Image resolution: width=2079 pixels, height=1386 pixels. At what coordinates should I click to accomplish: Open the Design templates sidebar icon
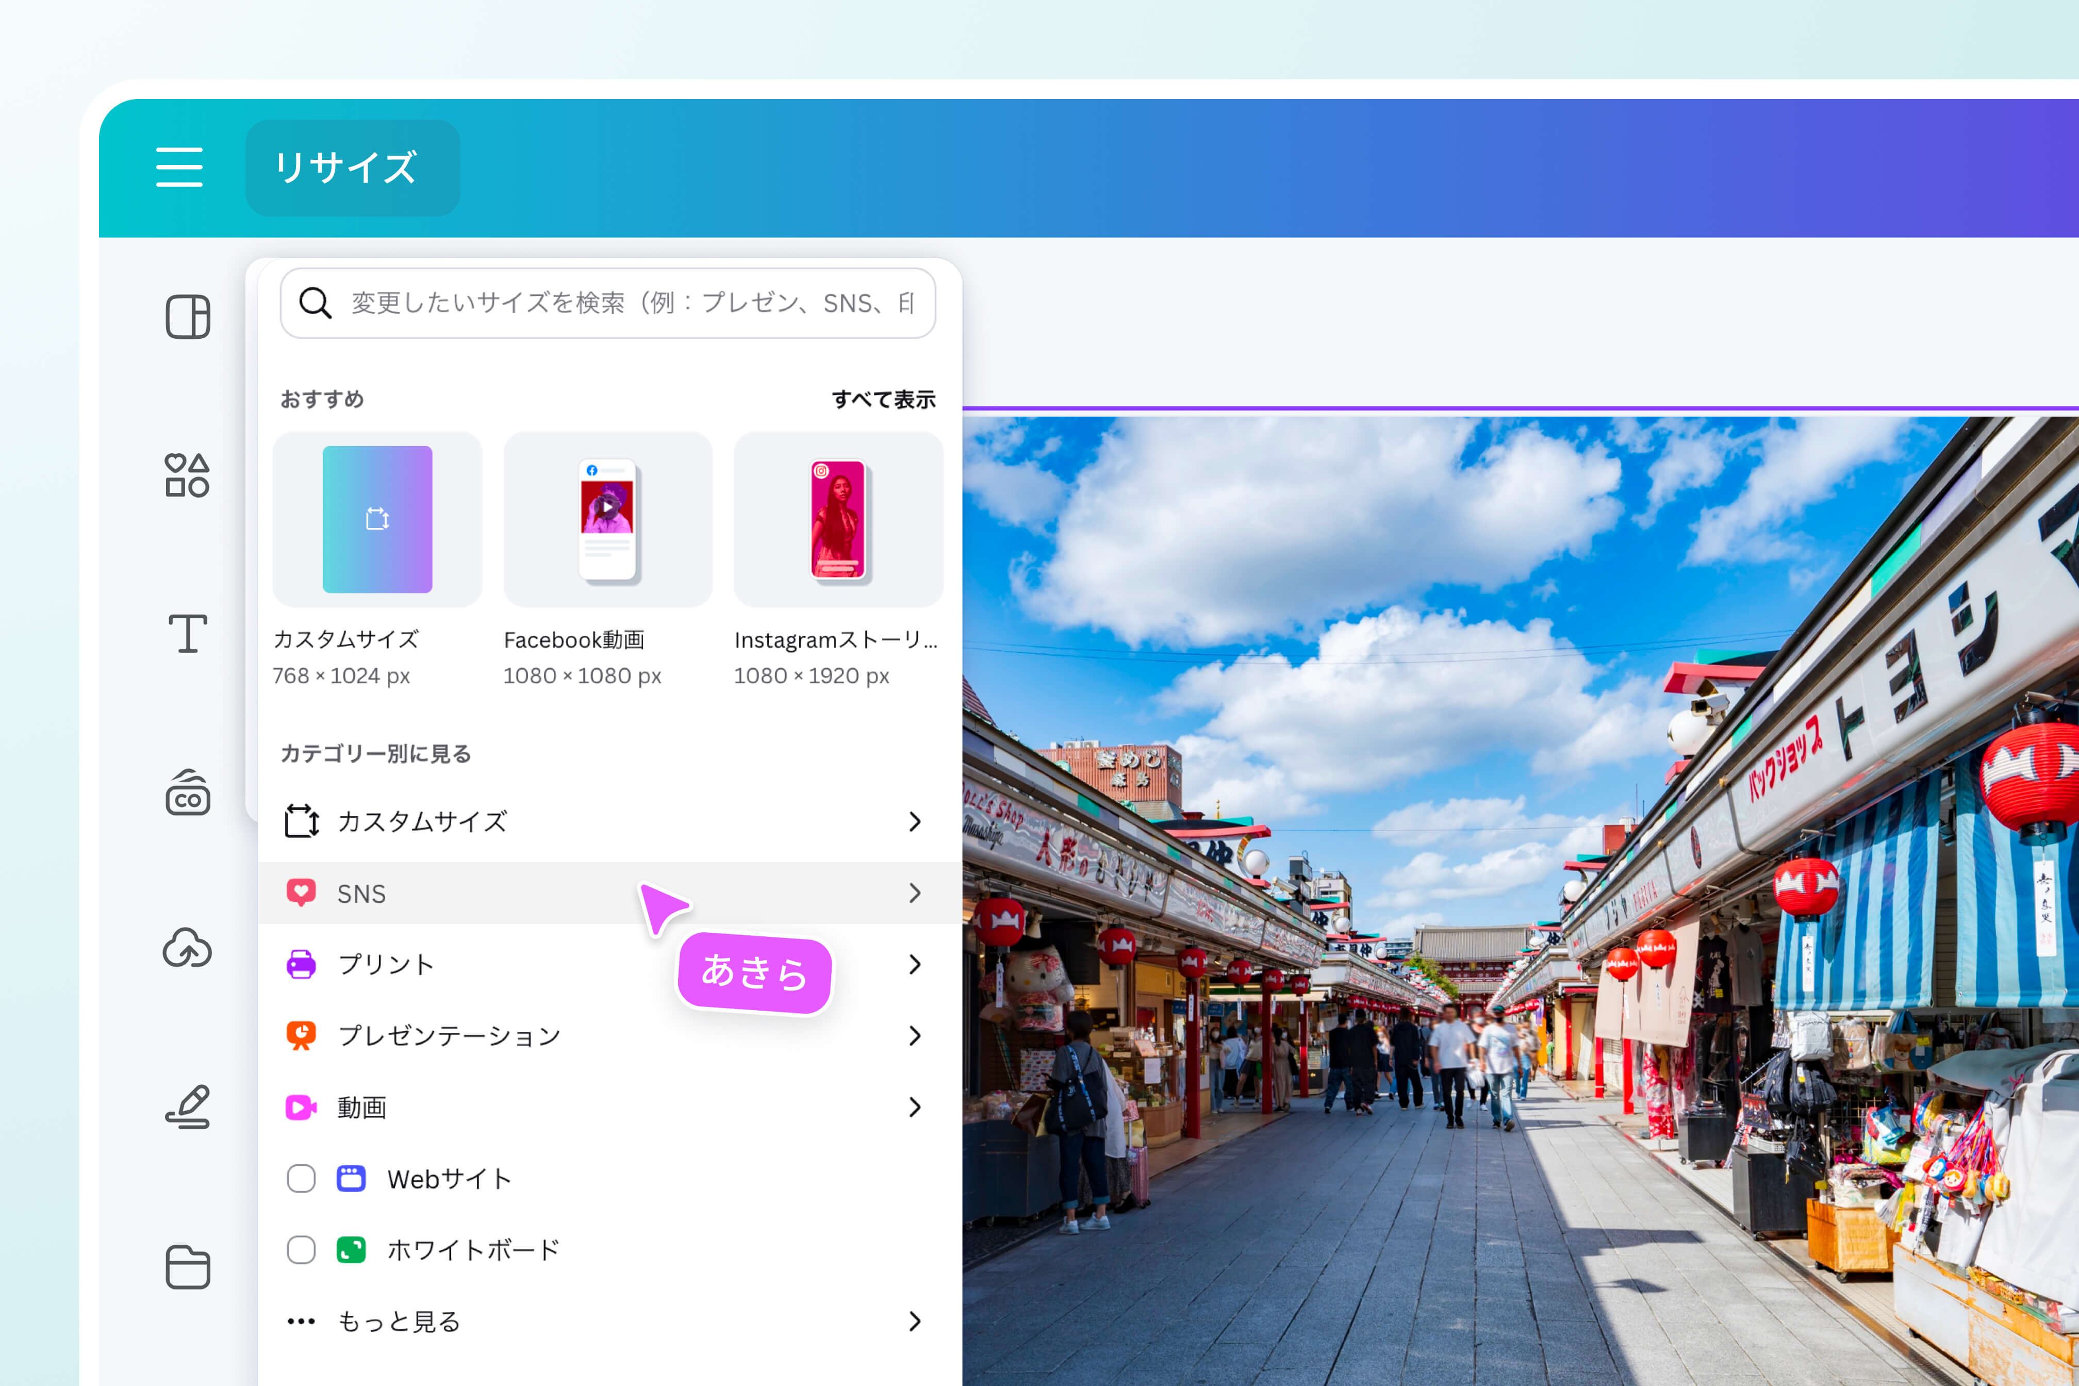coord(187,317)
